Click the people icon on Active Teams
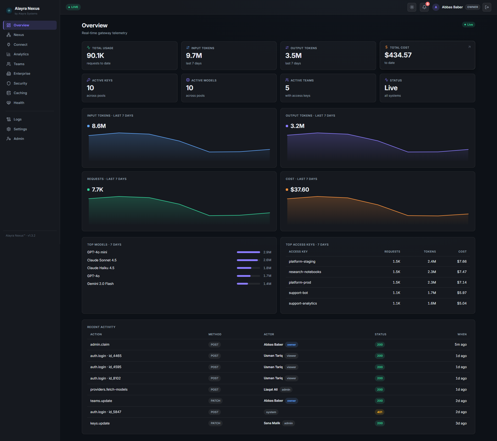The image size is (497, 441). coord(287,80)
